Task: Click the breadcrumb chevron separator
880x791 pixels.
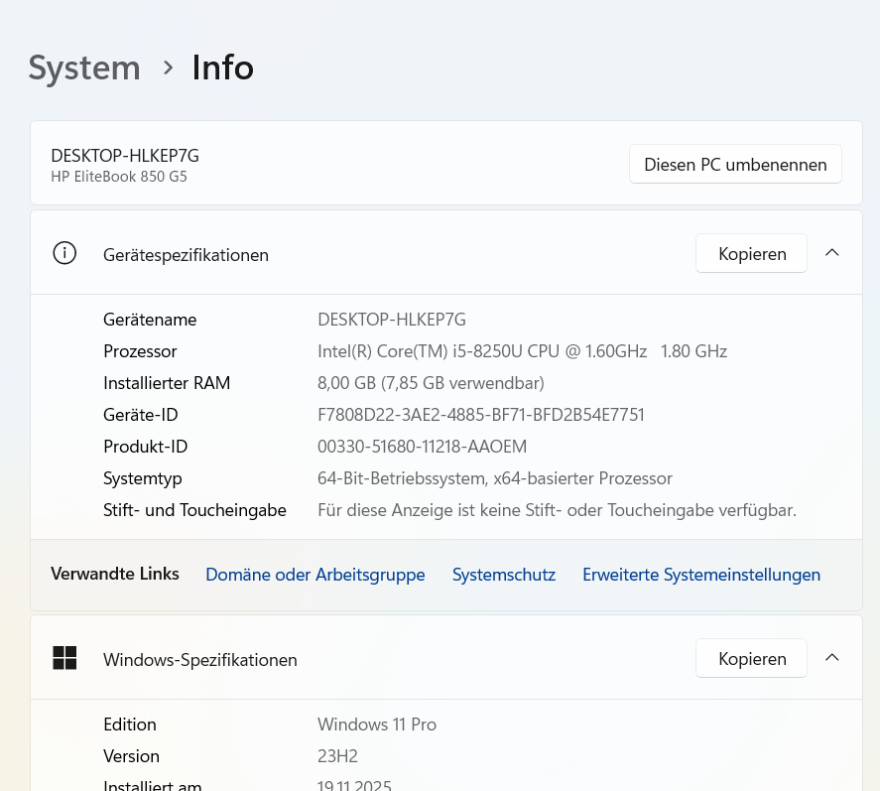Action: tap(168, 68)
